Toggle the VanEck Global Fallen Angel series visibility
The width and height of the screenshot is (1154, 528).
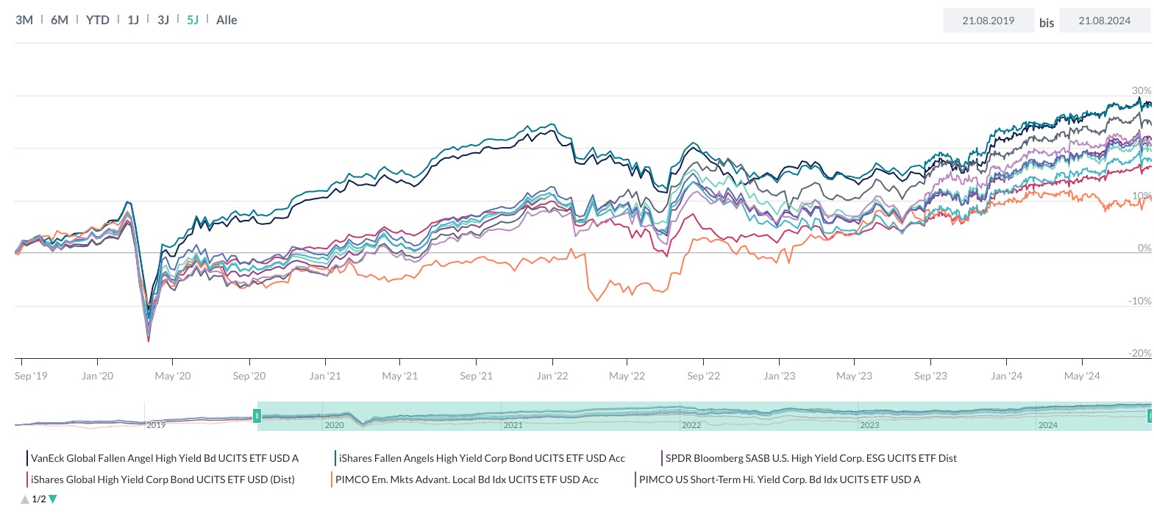162,457
